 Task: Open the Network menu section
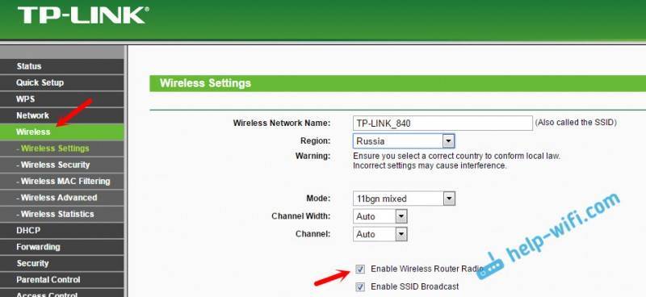pyautogui.click(x=62, y=115)
